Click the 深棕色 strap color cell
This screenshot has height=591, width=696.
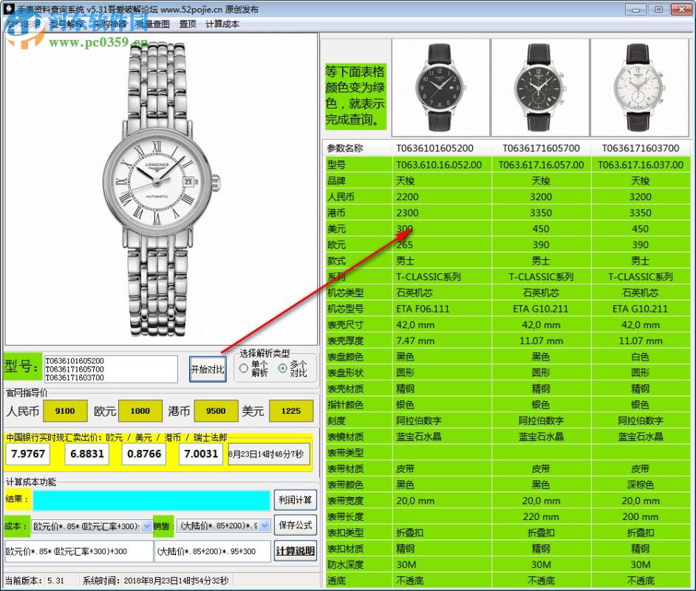coord(641,485)
